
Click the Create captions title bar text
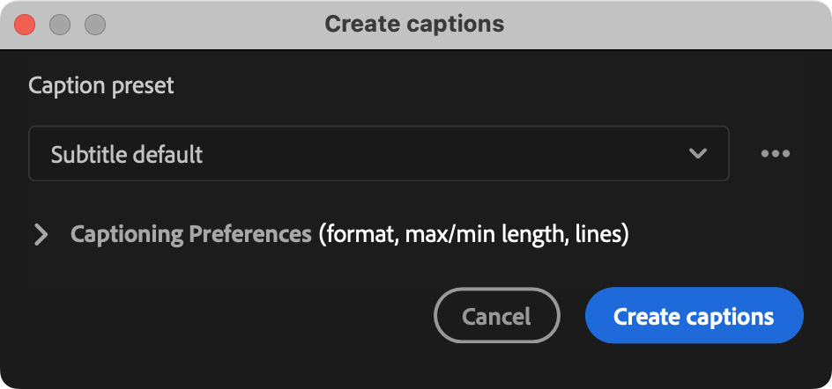[414, 24]
